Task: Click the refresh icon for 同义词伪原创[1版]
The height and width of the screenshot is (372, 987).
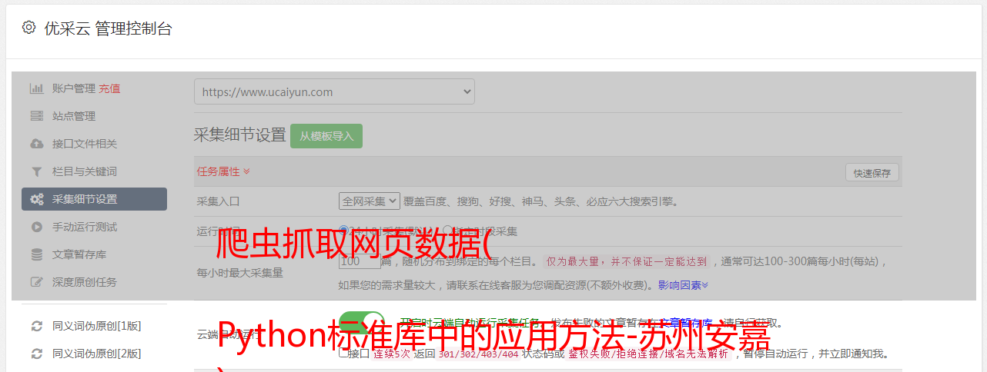Action: tap(36, 326)
